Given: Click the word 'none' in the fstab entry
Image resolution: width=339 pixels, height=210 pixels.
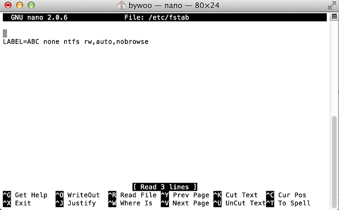Looking at the screenshot, I should click(x=51, y=41).
